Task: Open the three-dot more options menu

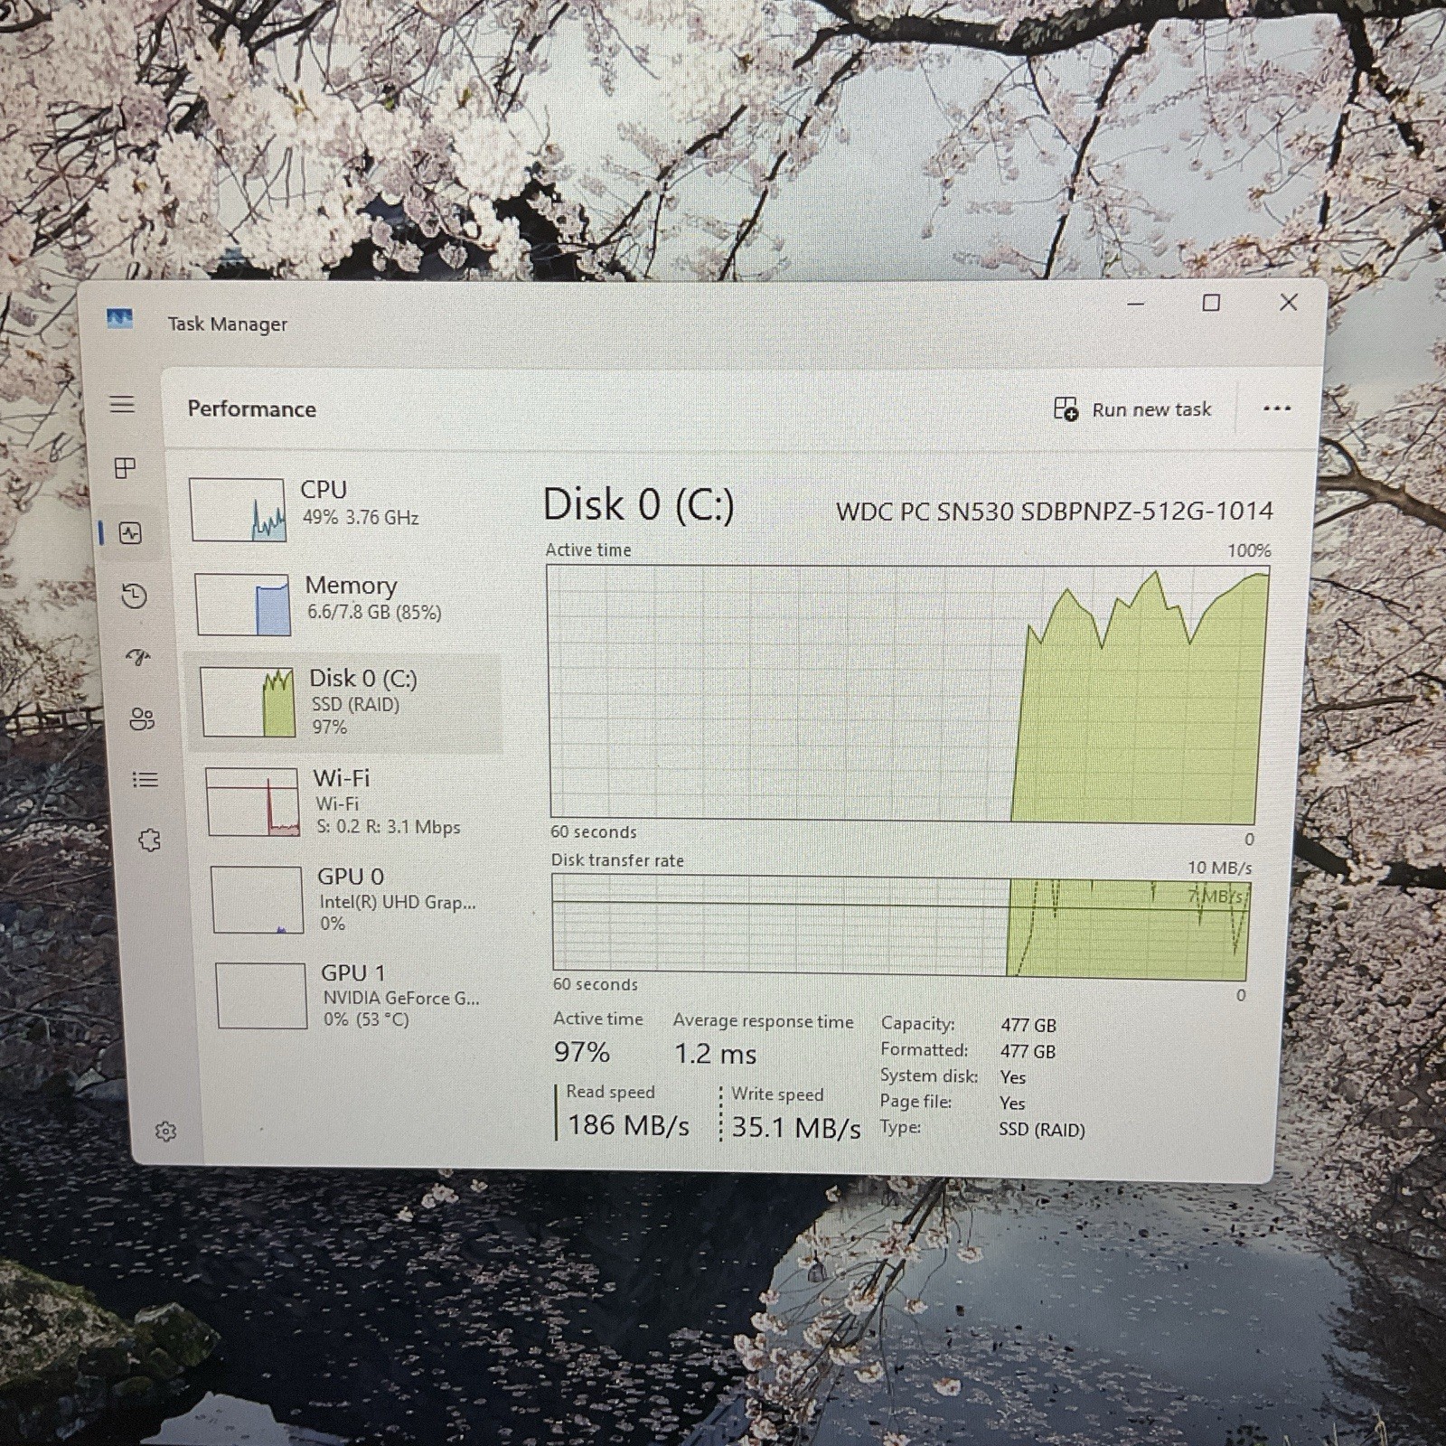Action: point(1276,408)
